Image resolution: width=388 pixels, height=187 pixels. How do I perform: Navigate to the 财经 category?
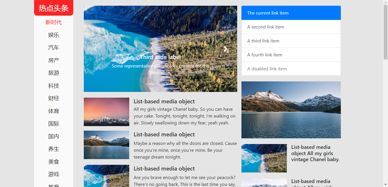54,98
